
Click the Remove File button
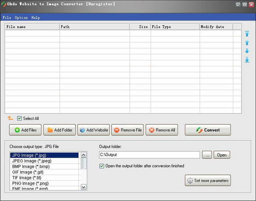[127, 130]
